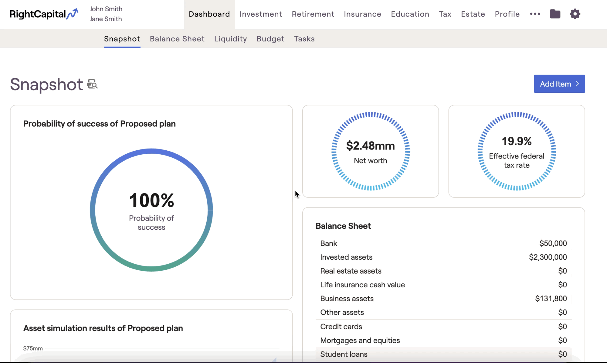Image resolution: width=607 pixels, height=363 pixels.
Task: Click the Add Item button
Action: click(559, 84)
